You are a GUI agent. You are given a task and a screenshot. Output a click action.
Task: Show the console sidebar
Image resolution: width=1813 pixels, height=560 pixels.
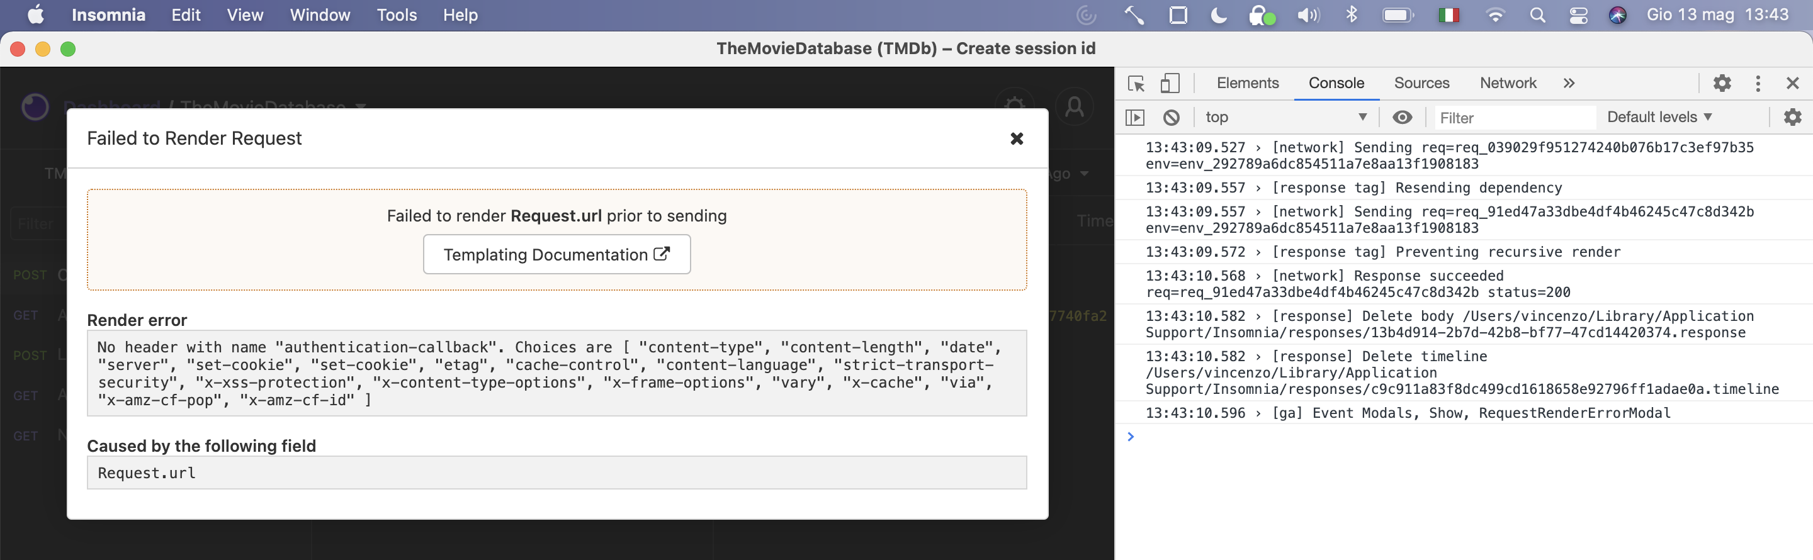tap(1134, 118)
